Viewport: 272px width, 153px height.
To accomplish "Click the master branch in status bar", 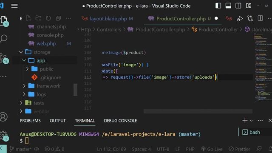I will point(20,149).
